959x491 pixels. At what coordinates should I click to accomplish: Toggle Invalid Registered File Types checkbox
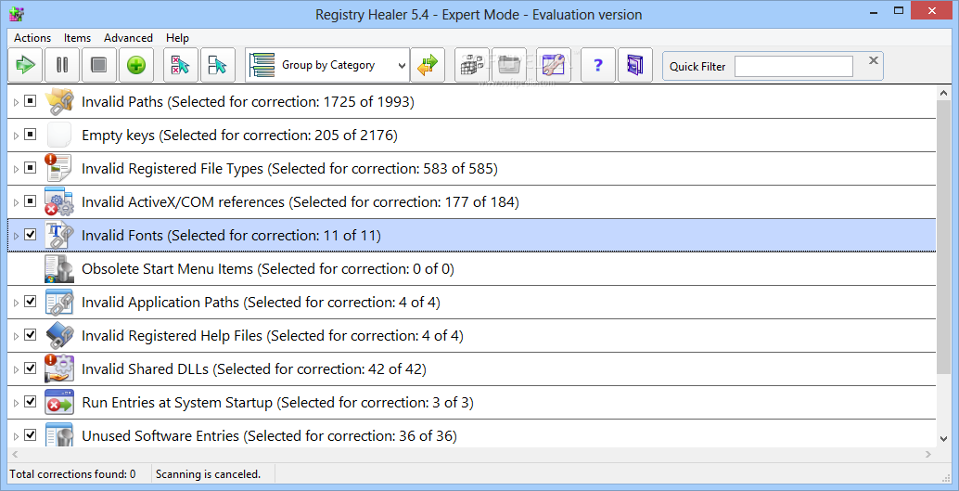click(30, 167)
